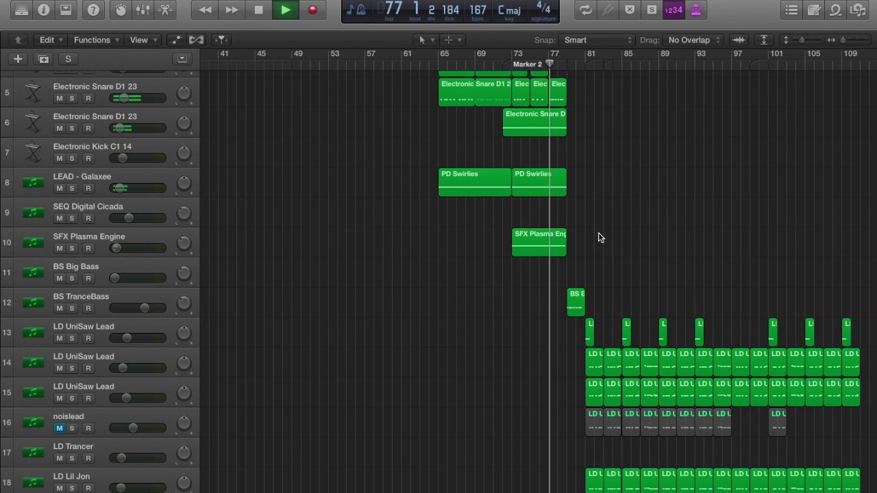Screen dimensions: 877x493
Task: Clear solo in control bar
Action: 652,10
